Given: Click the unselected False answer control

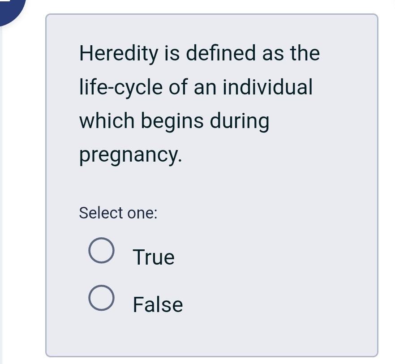Looking at the screenshot, I should tap(101, 297).
